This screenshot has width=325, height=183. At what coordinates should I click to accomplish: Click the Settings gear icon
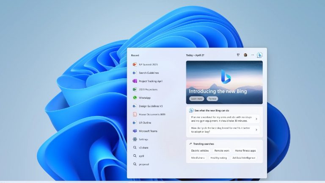[135, 139]
